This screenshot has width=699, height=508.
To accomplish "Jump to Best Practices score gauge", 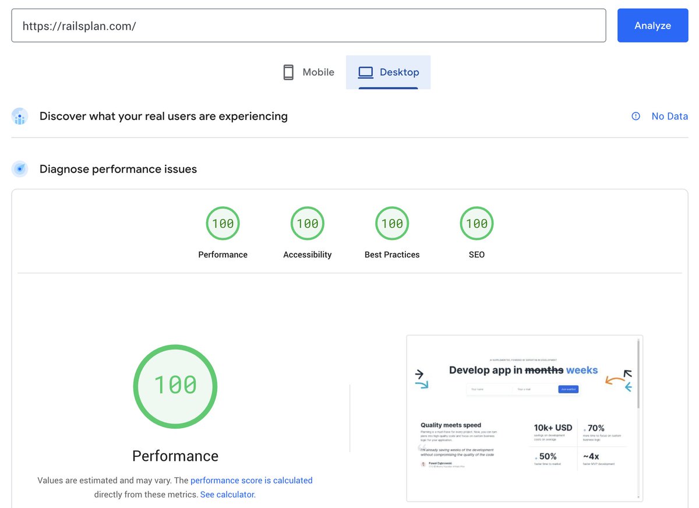I will [x=392, y=224].
